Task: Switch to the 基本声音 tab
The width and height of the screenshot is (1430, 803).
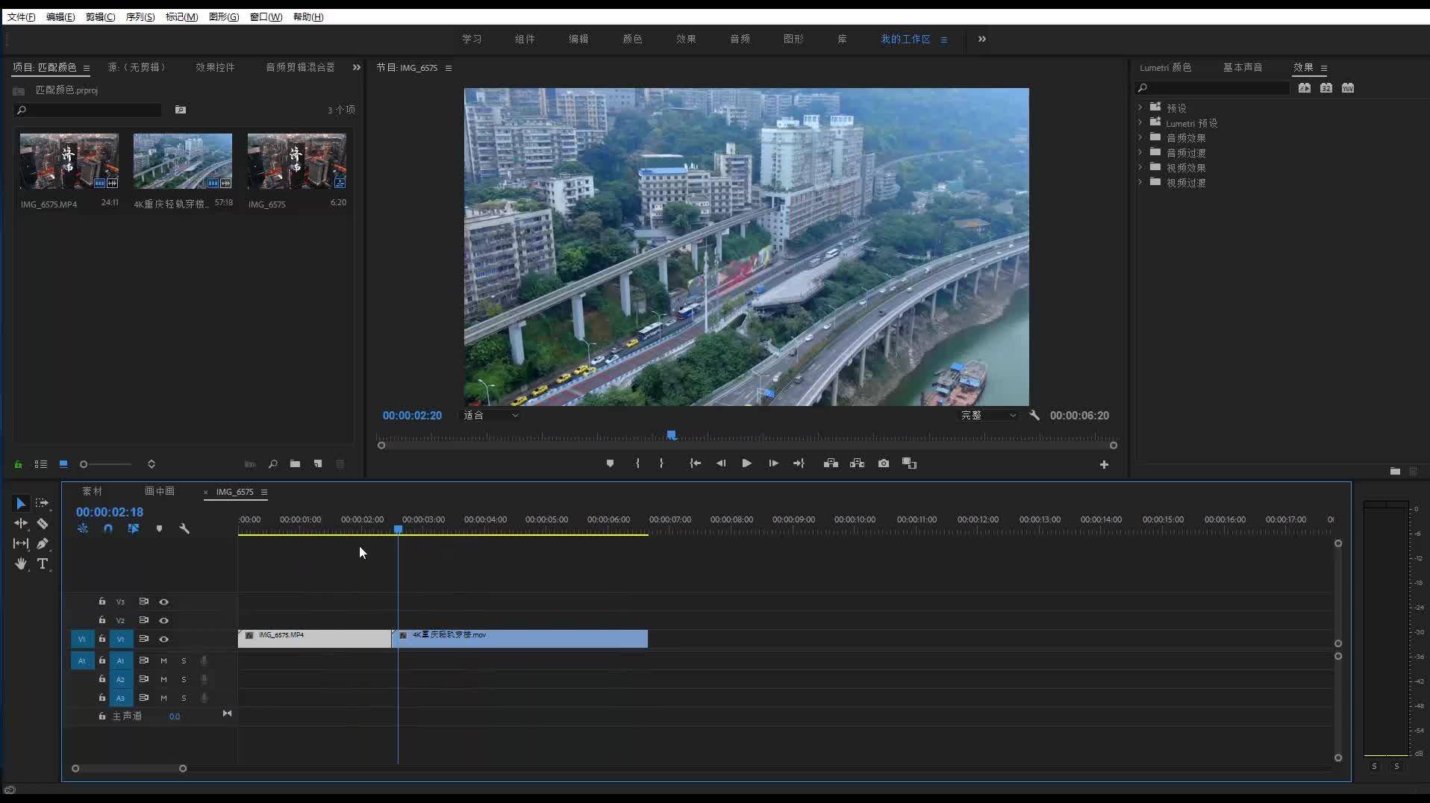Action: coord(1243,67)
